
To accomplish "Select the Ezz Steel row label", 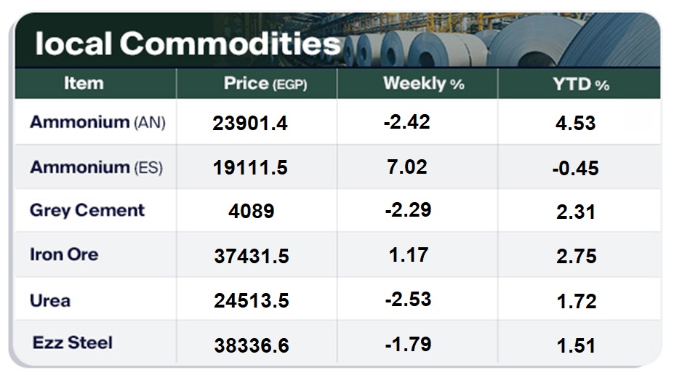I will coord(73,342).
